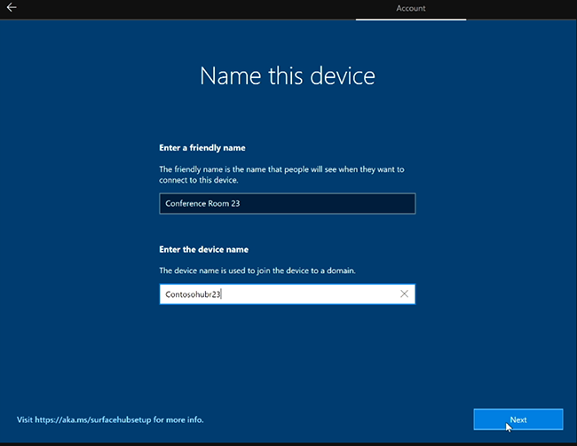Click the 'Conference Room 23' text

pyautogui.click(x=202, y=203)
